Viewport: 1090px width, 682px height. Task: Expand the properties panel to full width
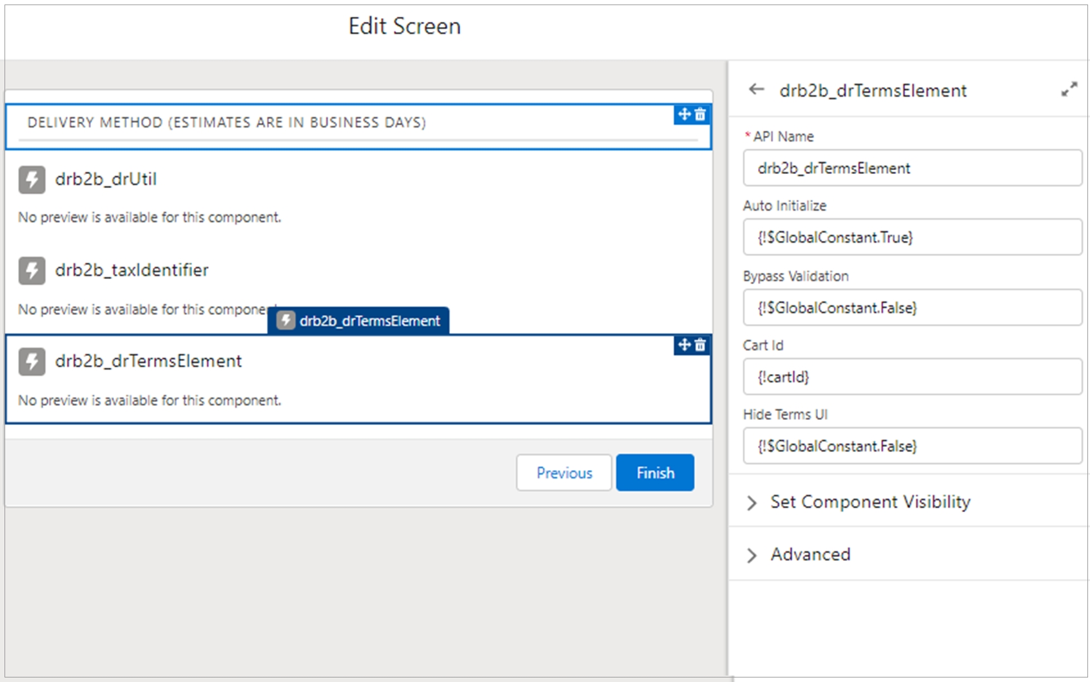pyautogui.click(x=1069, y=90)
